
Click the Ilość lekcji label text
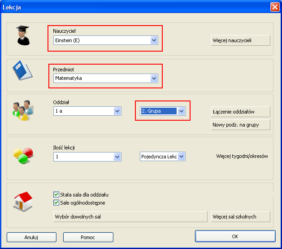pyautogui.click(x=64, y=148)
